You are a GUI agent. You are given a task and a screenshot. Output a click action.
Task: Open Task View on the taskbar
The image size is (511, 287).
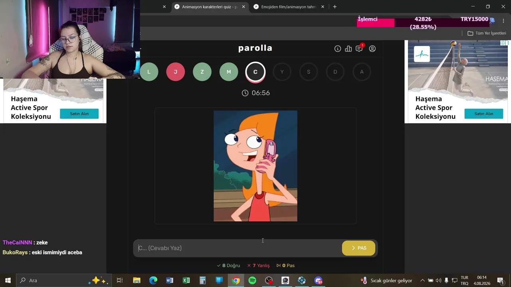pyautogui.click(x=119, y=280)
